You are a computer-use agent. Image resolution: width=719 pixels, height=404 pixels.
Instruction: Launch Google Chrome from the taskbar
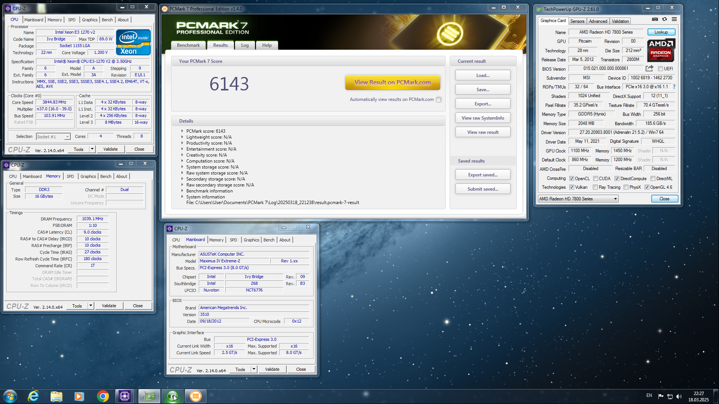(103, 396)
